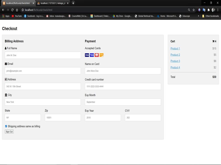The image size is (221, 165).
Task: Open the Product 3 link
Action: click(x=175, y=61)
